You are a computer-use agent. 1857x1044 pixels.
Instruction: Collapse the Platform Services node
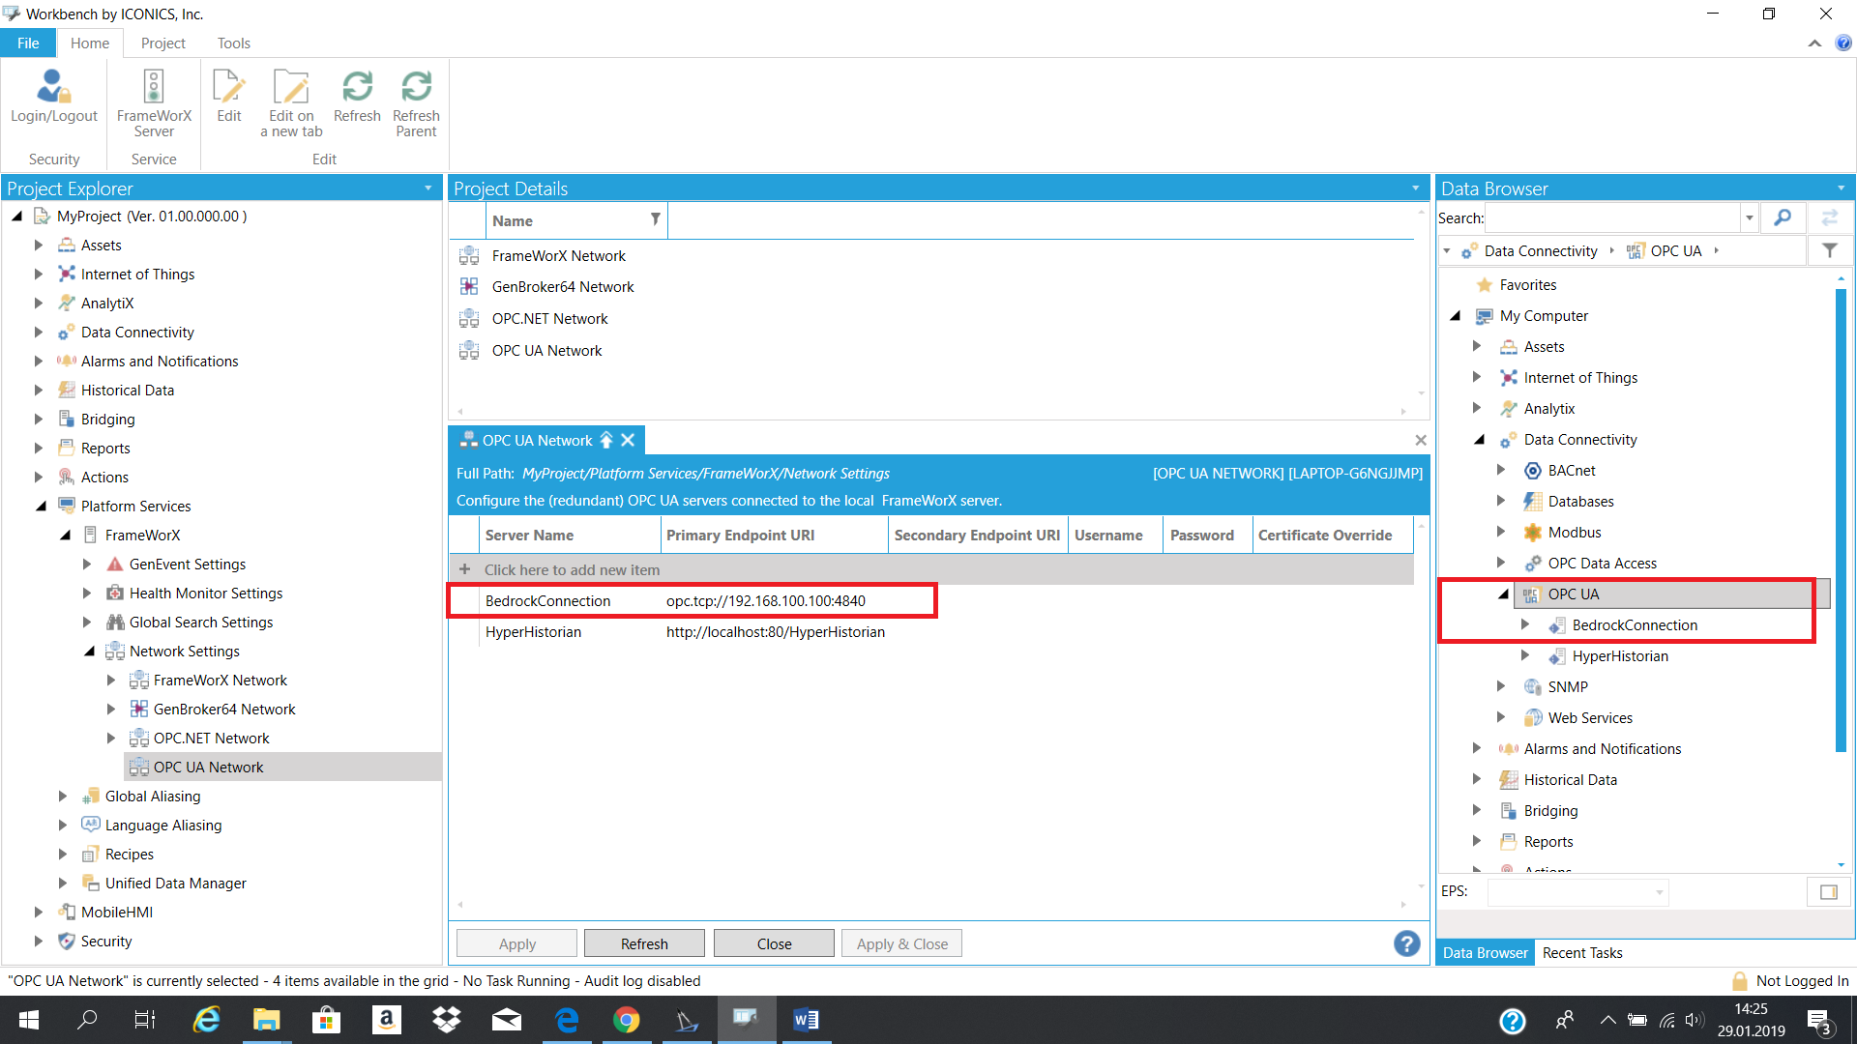tap(41, 507)
